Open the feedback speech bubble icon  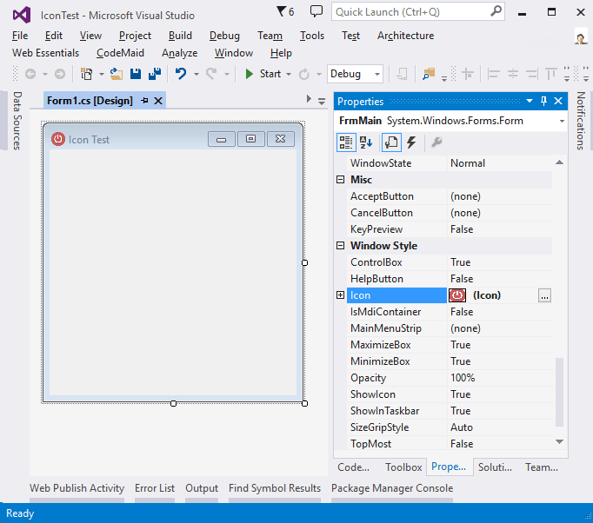pos(316,11)
